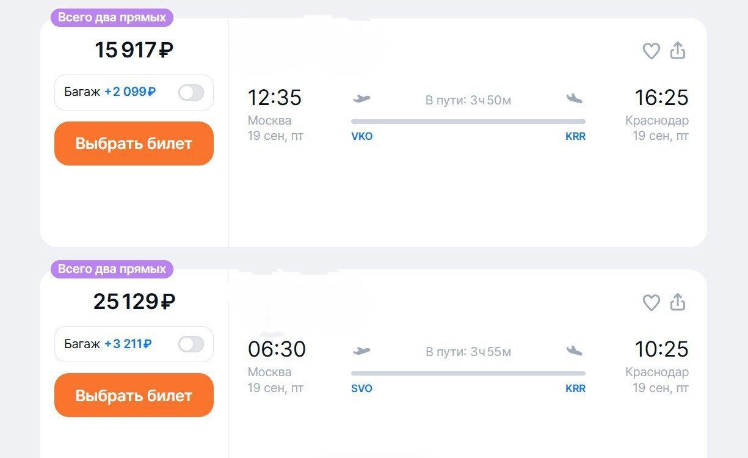Favorite the 25 129₽ ticket with the heart icon
Screen dimensions: 748x458
[x=652, y=302]
